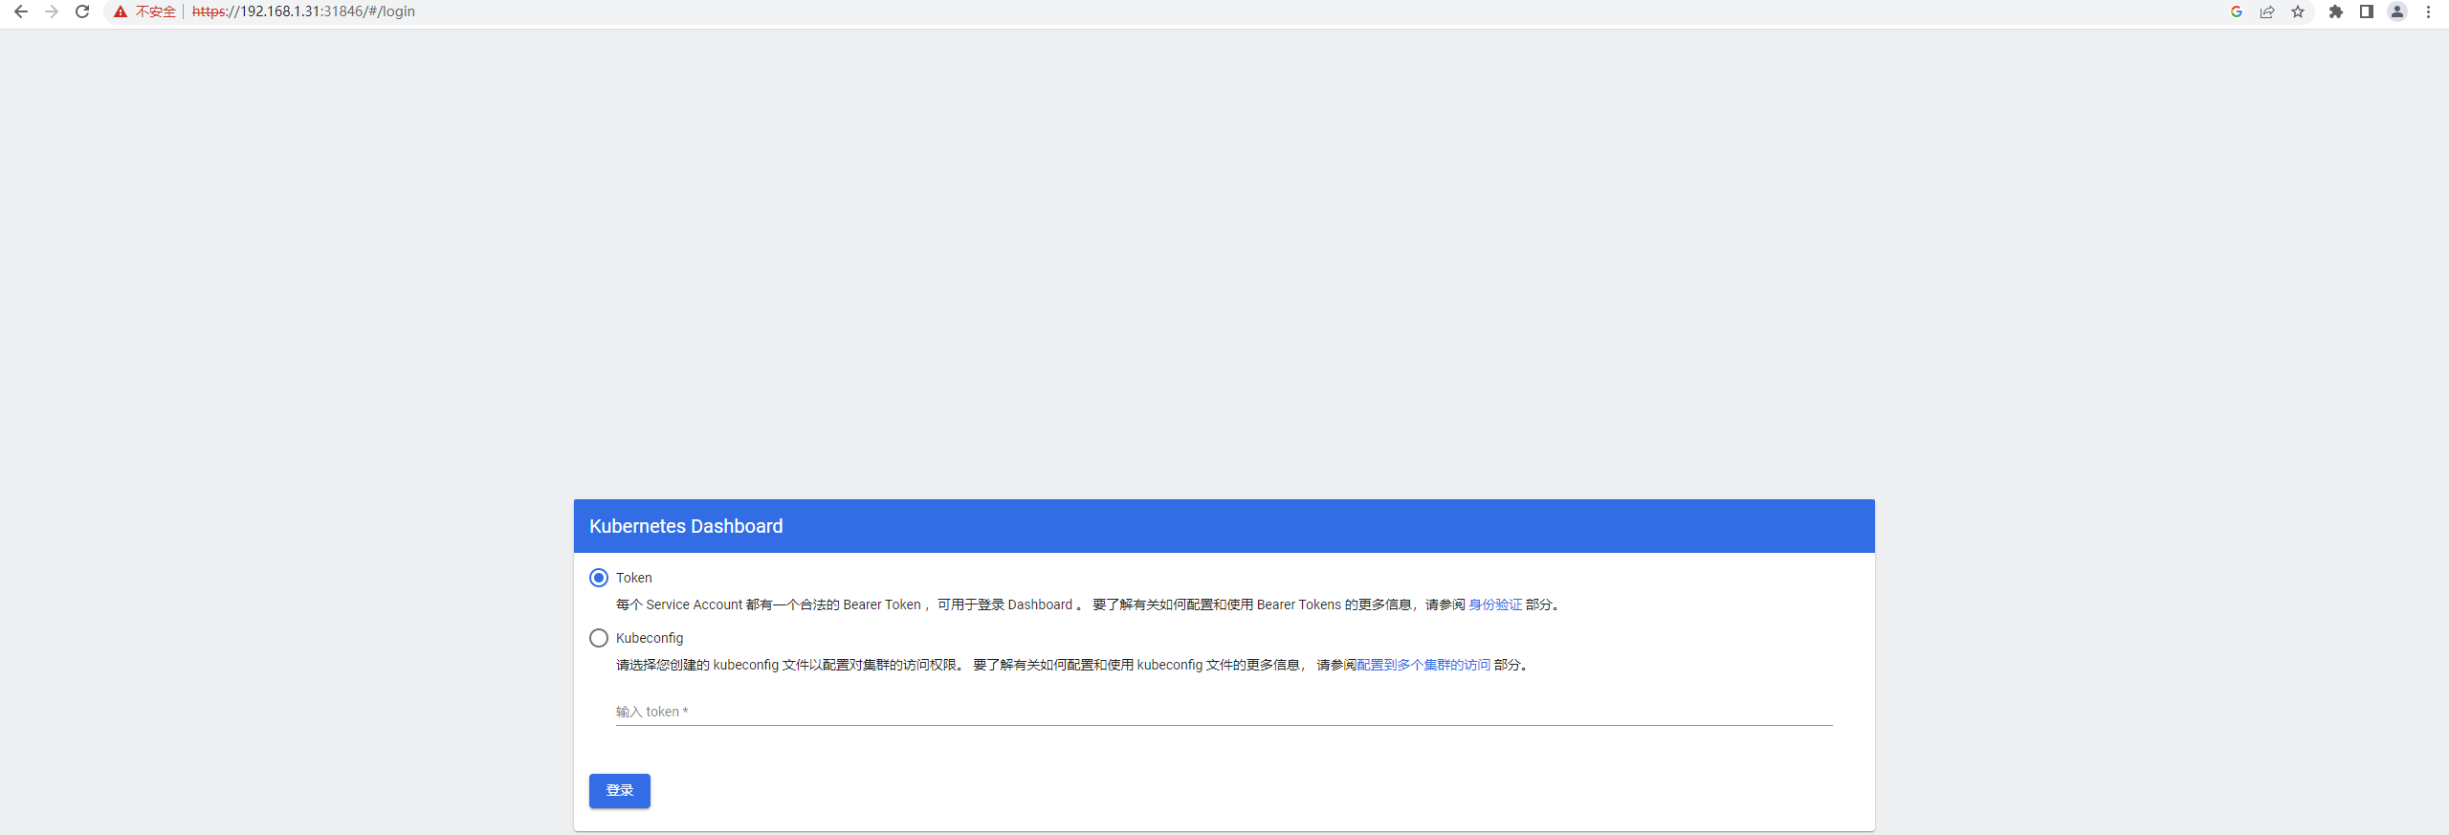Image resolution: width=2449 pixels, height=835 pixels.
Task: Open the extensions puzzle icon
Action: point(2336,11)
